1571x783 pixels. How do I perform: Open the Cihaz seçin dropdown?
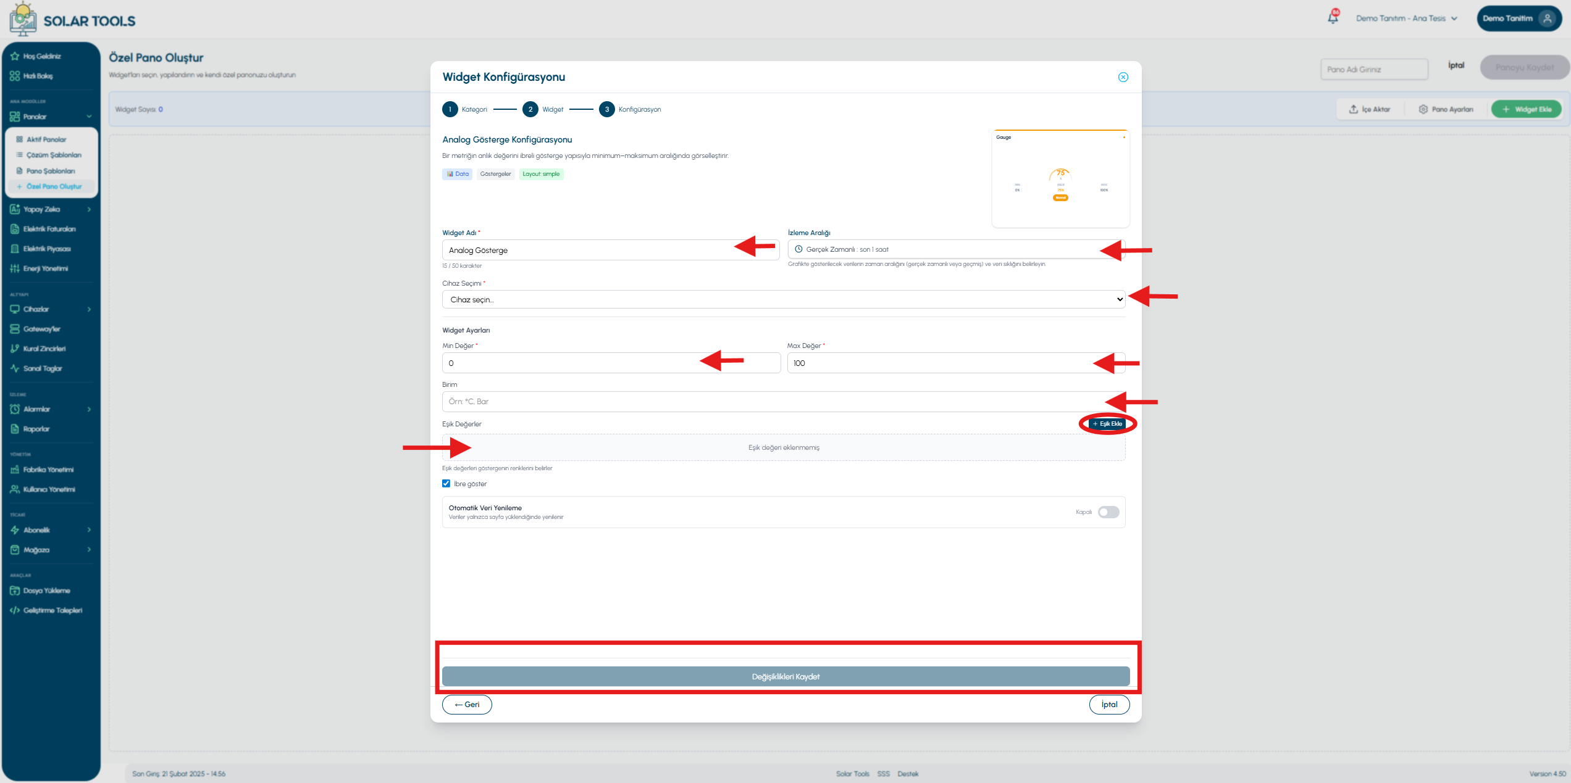tap(784, 299)
